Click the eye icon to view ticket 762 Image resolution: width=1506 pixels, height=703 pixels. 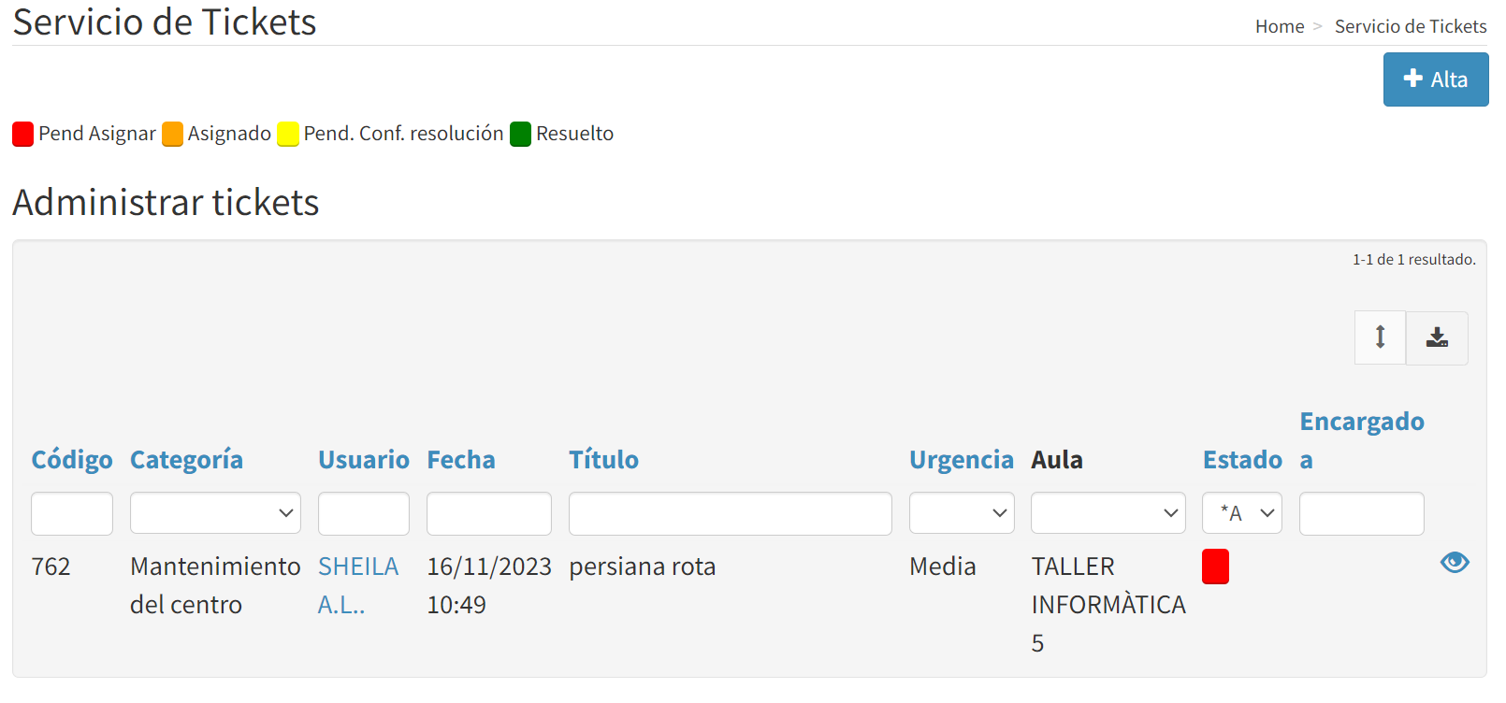[x=1455, y=562]
